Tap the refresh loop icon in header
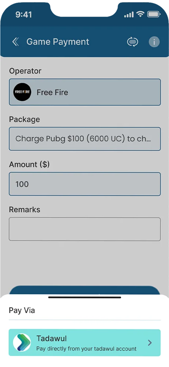The height and width of the screenshot is (367, 169). coord(132,42)
